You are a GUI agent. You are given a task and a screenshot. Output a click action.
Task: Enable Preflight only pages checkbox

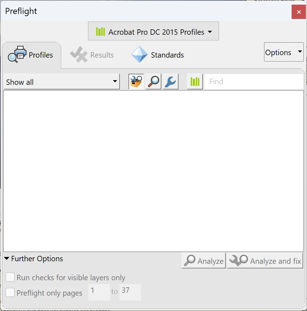(10, 292)
